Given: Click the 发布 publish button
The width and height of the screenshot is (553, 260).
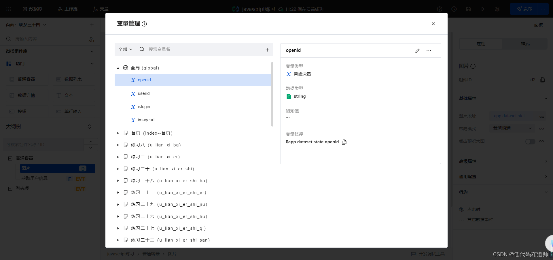Looking at the screenshot, I should coord(524,9).
